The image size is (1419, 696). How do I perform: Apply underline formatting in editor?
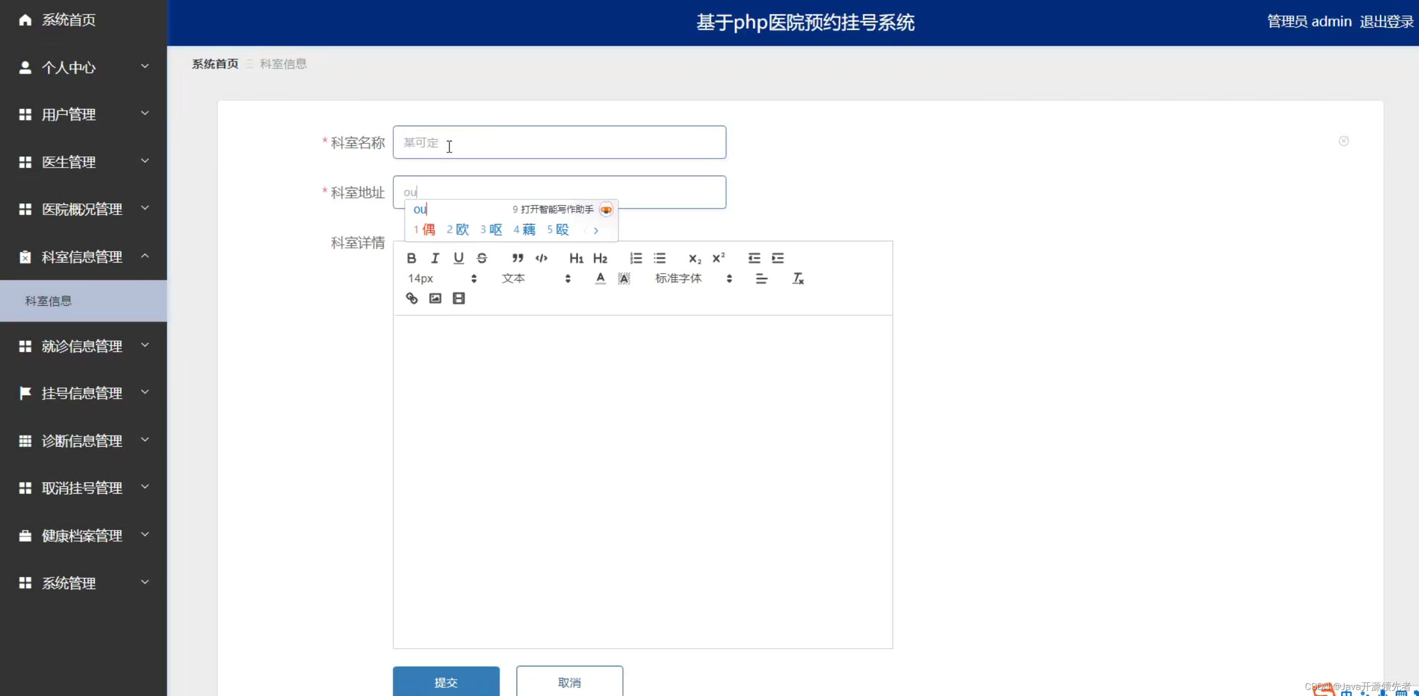click(458, 258)
